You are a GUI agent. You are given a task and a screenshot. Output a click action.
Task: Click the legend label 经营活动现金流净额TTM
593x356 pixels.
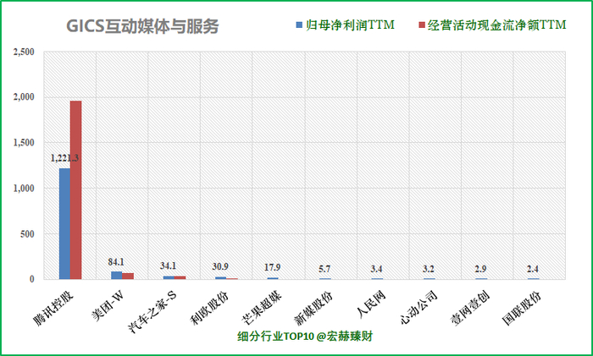pyautogui.click(x=497, y=25)
